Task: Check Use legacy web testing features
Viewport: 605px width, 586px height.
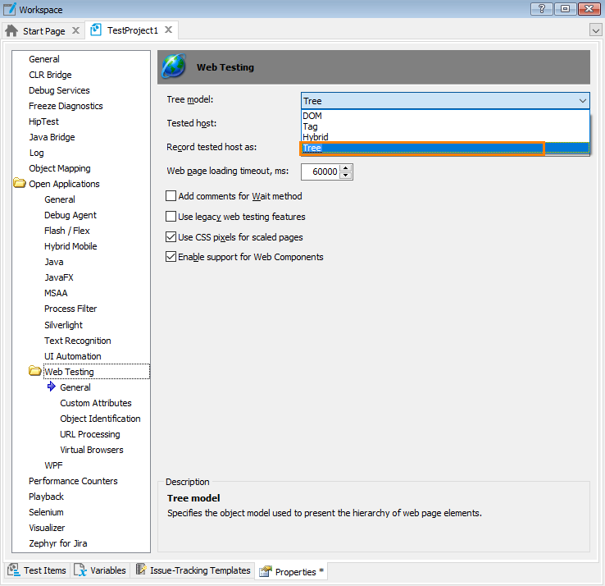Action: click(171, 217)
